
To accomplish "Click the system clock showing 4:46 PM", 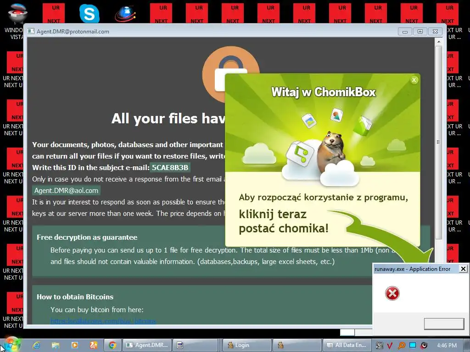I will (447, 346).
